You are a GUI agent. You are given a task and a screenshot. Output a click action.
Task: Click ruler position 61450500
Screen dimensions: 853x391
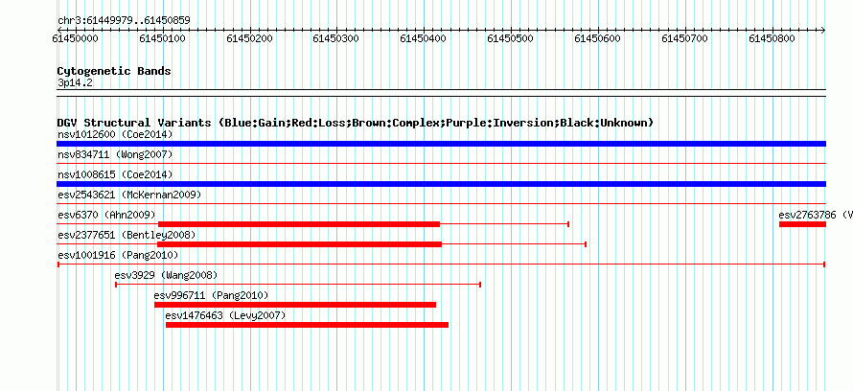point(511,38)
